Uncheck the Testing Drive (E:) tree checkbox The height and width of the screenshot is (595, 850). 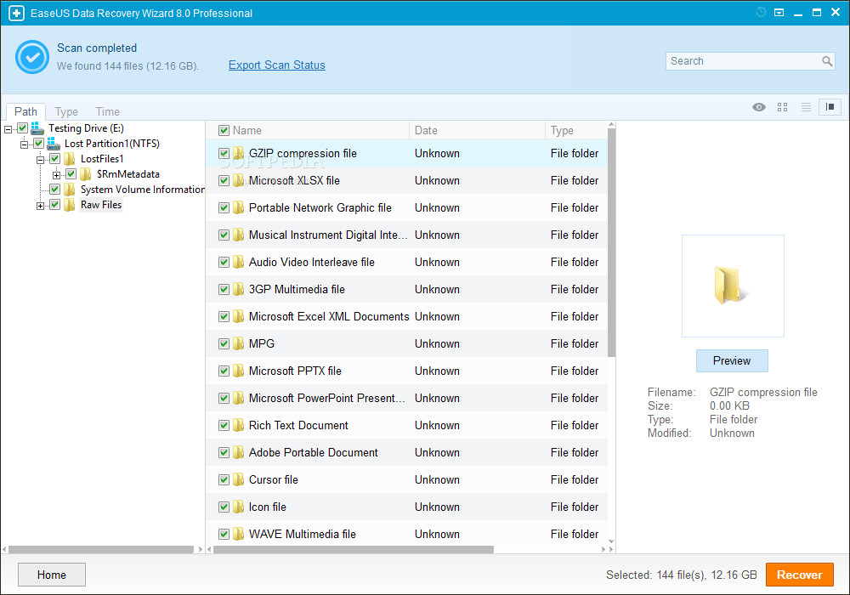pos(22,127)
